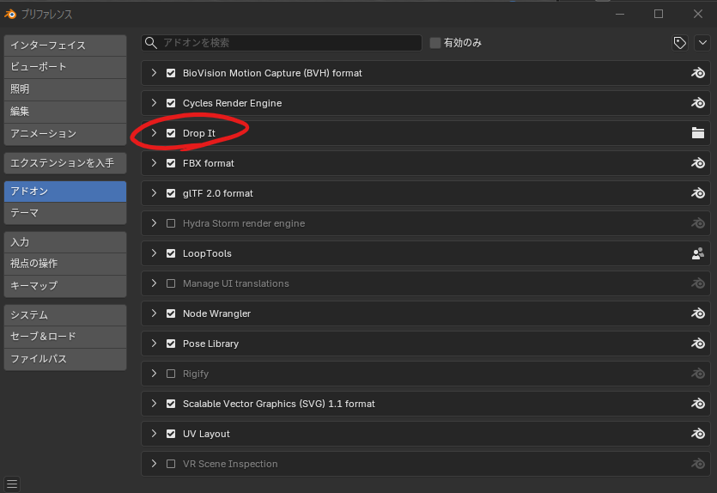Click the Blender icon on UV Layout row
The height and width of the screenshot is (493, 717).
[697, 434]
